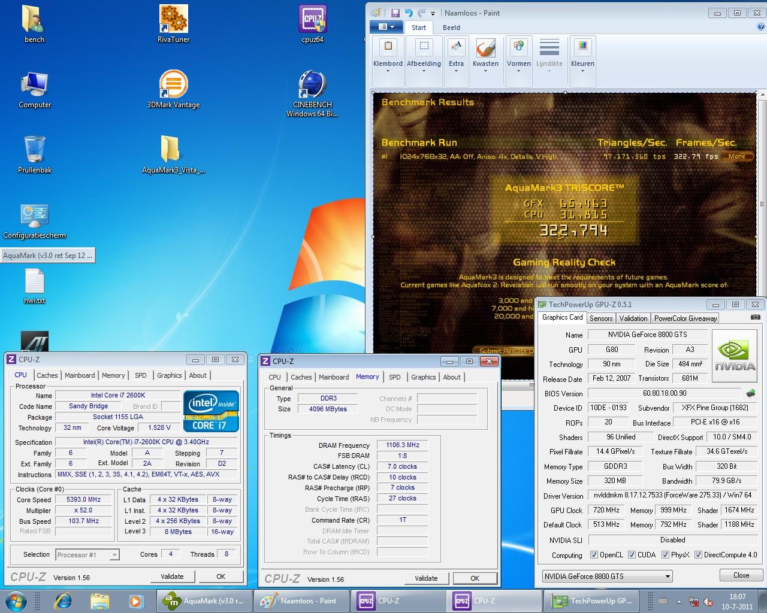Click Validate in the left CPU-Z window
This screenshot has height=613, width=767.
(172, 576)
